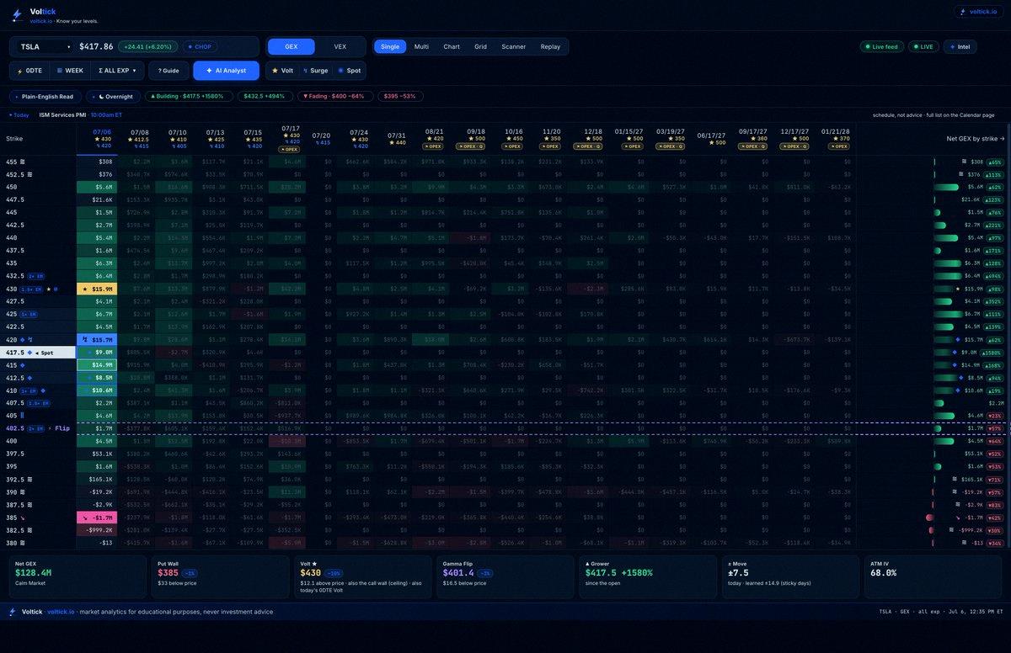
Task: Launch the AI Analyst
Action: 226,71
